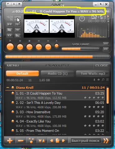Toggle the repeat track button
The width and height of the screenshot is (115, 149).
[x=9, y=35]
